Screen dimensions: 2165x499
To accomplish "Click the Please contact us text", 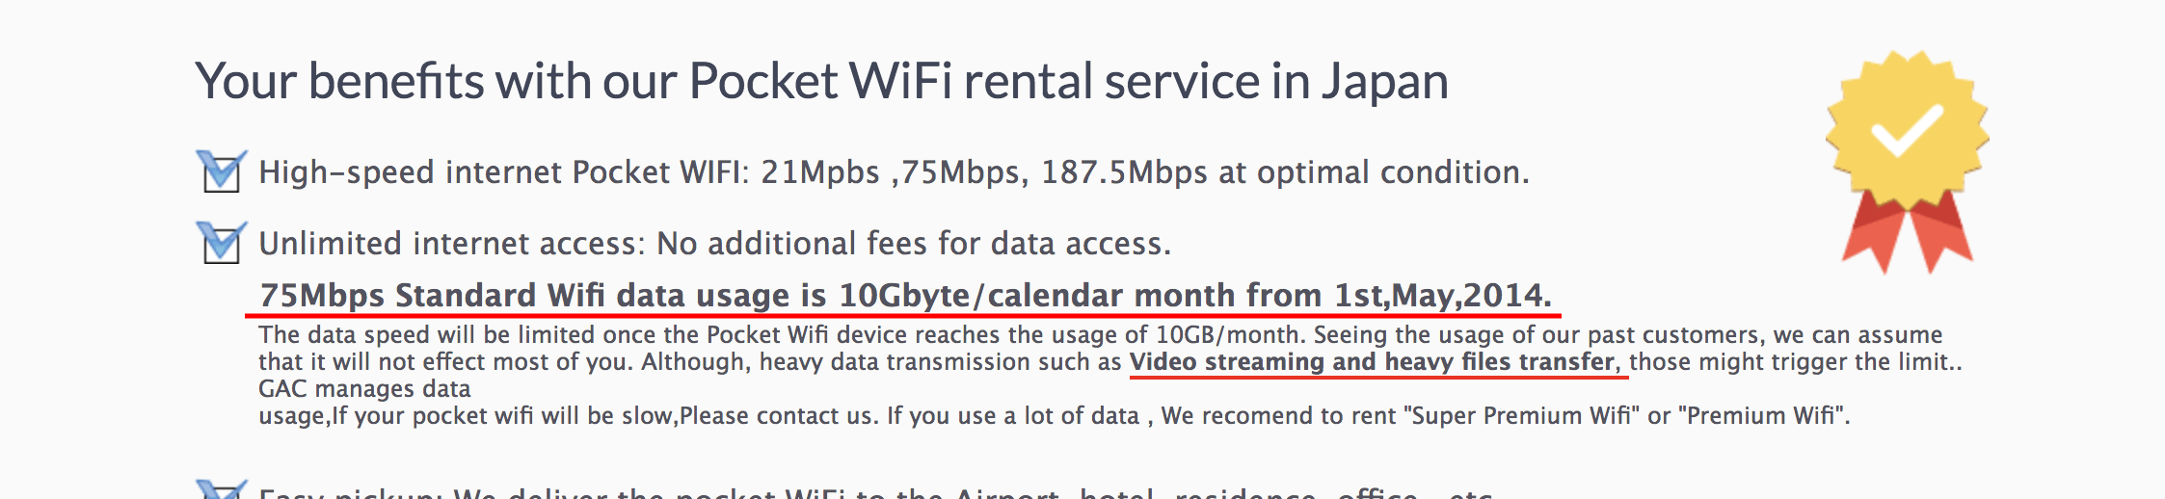I will pos(779,416).
